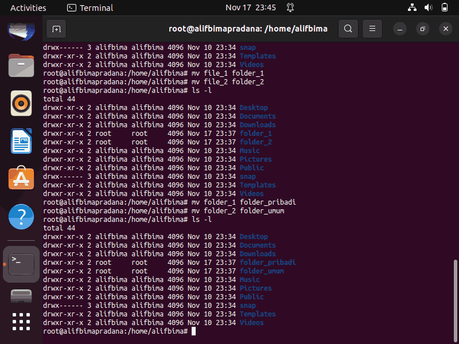Launch Rhythmbox music player
Screen dimensions: 459x344
(21, 103)
